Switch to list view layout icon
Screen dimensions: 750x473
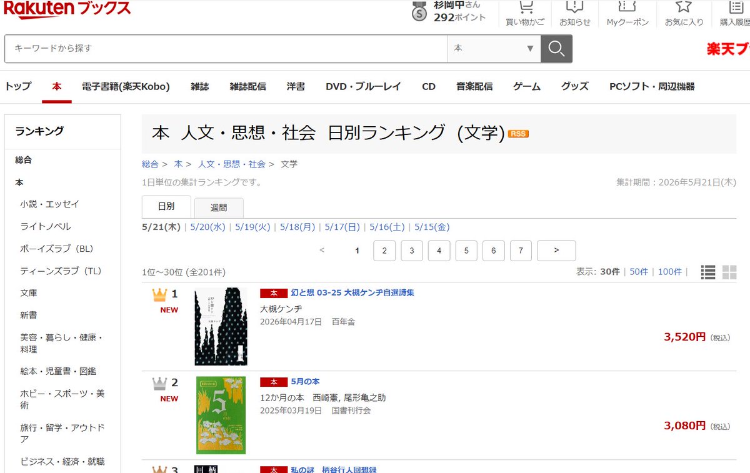coord(708,272)
